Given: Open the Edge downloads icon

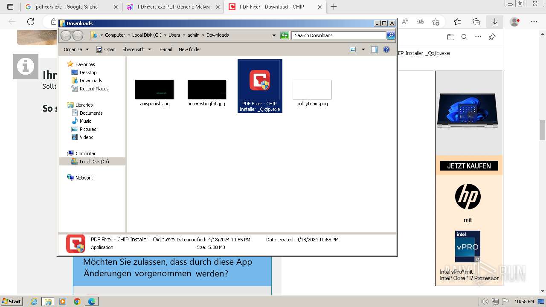Looking at the screenshot, I should [x=494, y=22].
